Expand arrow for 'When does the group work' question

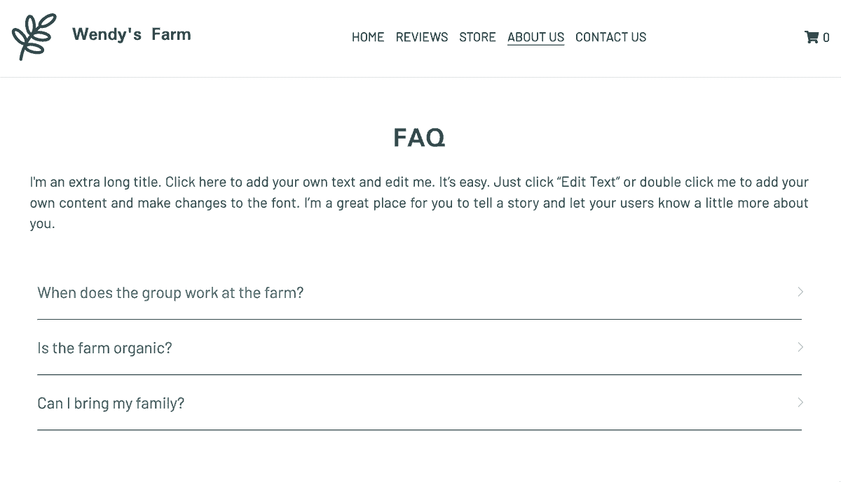[800, 292]
